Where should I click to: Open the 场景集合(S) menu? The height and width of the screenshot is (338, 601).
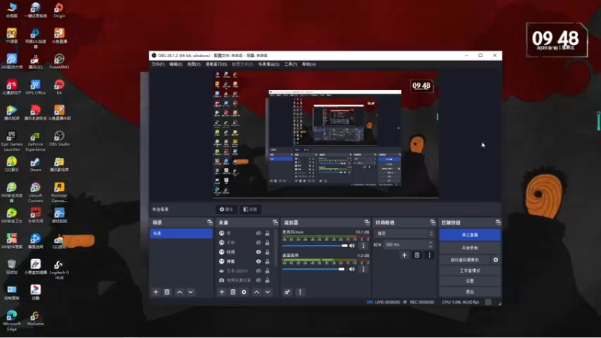click(269, 65)
